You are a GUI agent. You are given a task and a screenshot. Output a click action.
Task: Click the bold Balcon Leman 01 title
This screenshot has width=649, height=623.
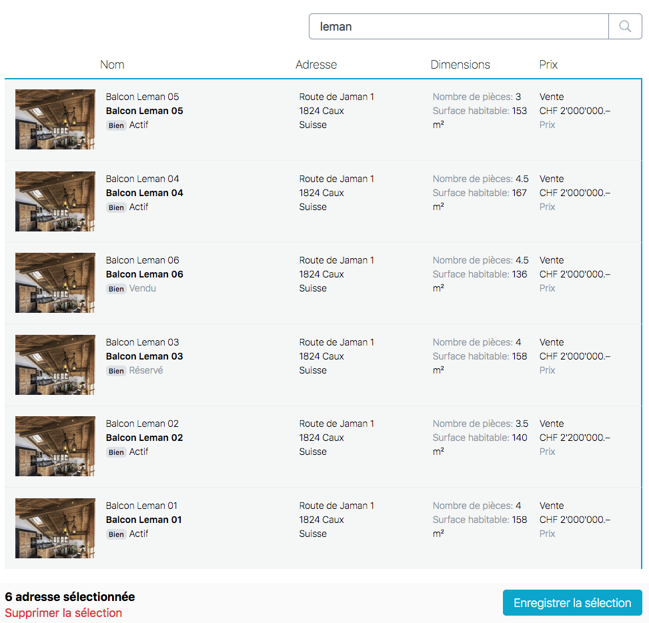[x=144, y=520]
